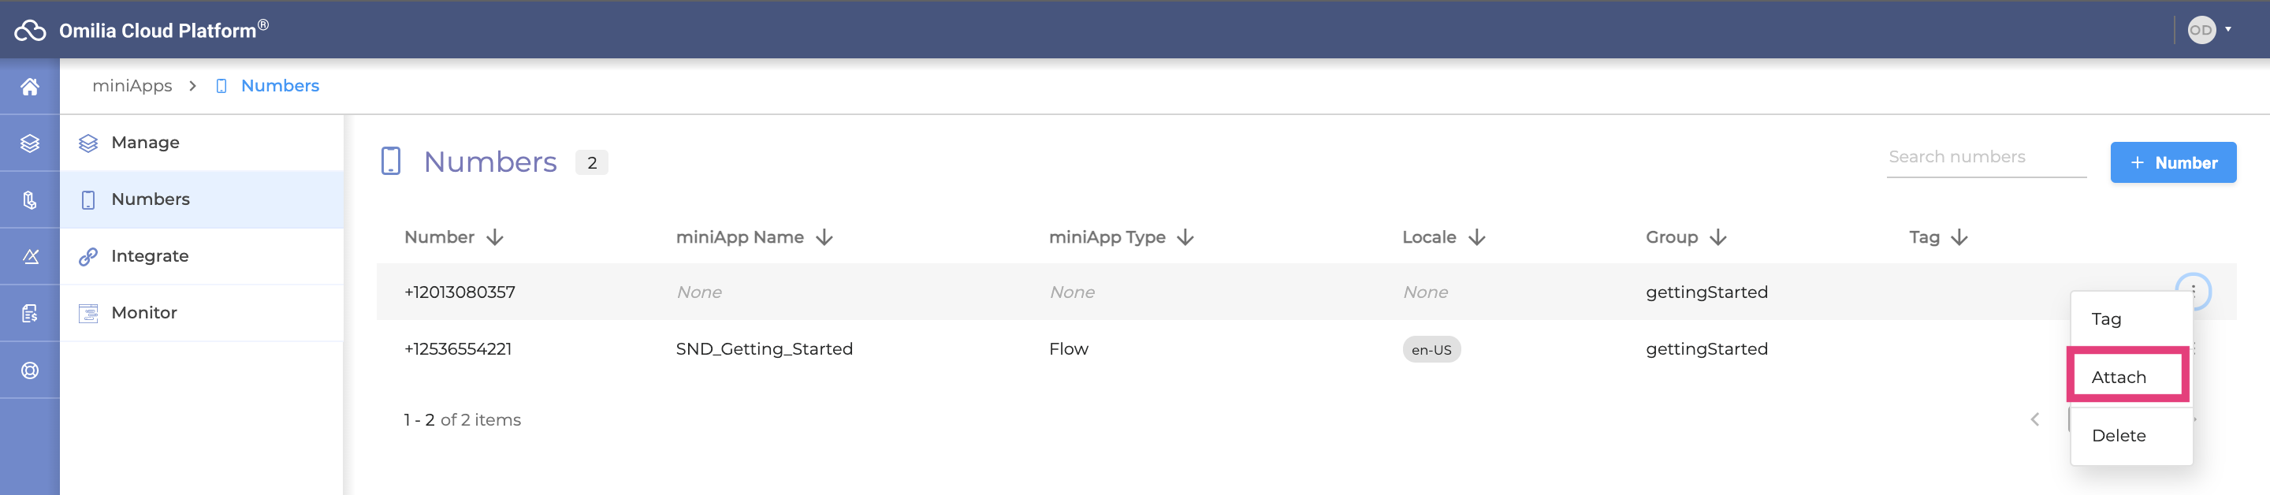Go to previous page arrow

(2034, 419)
